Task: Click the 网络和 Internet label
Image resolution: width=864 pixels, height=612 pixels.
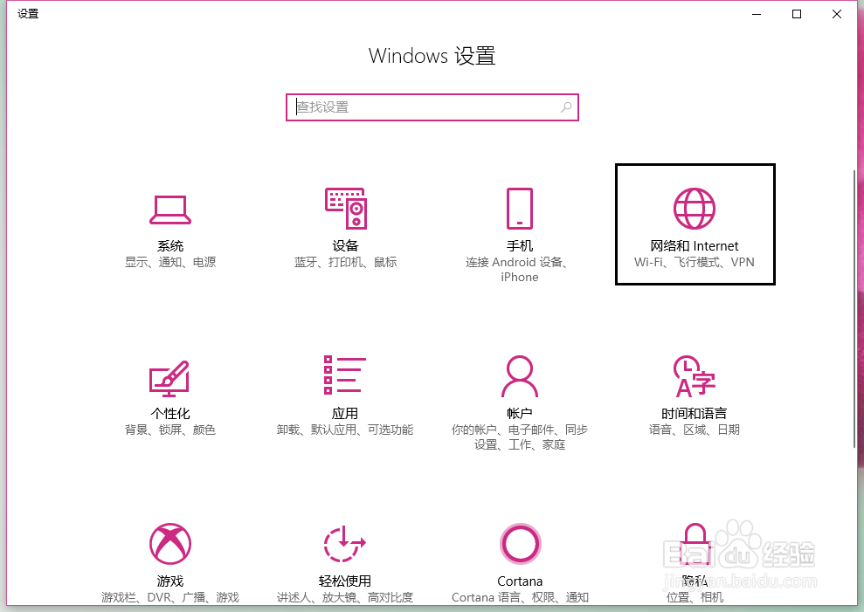Action: click(695, 245)
